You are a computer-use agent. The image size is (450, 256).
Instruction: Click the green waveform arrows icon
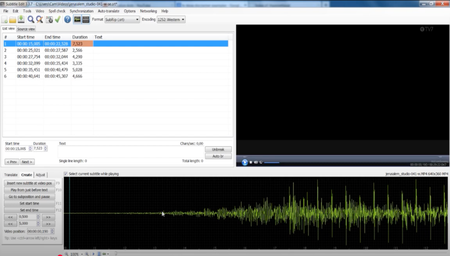click(x=104, y=254)
